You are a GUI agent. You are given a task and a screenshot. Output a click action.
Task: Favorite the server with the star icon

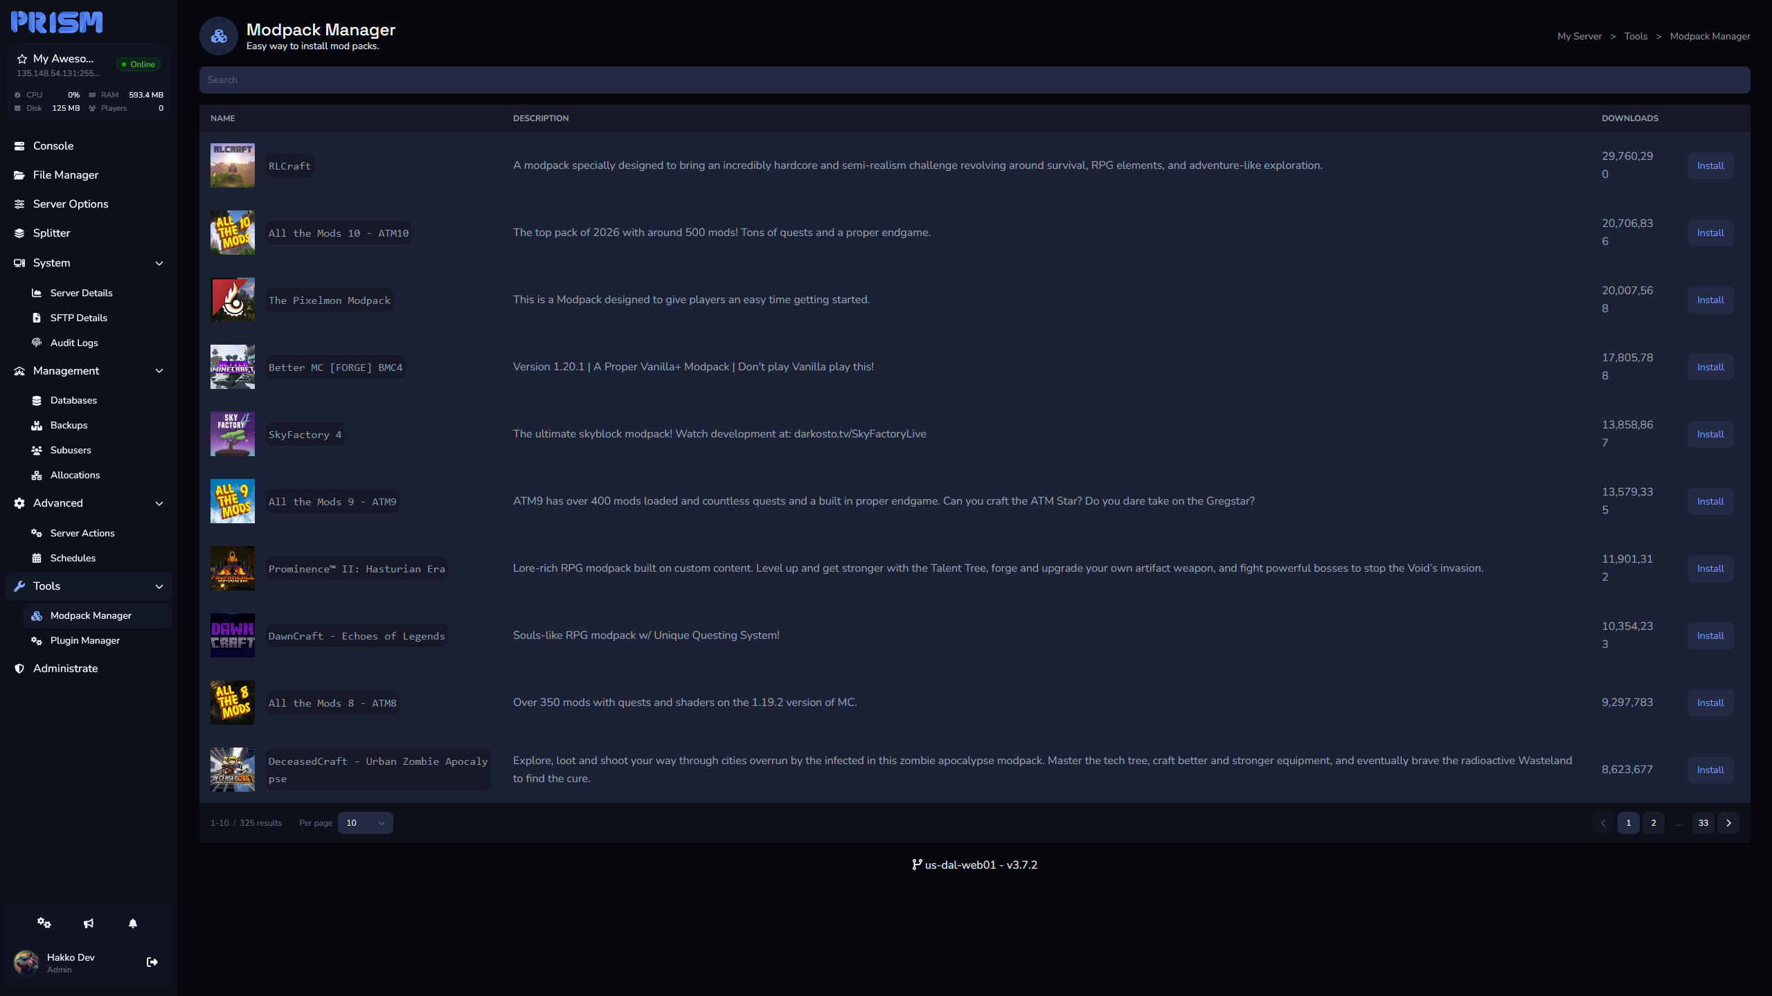tap(22, 59)
